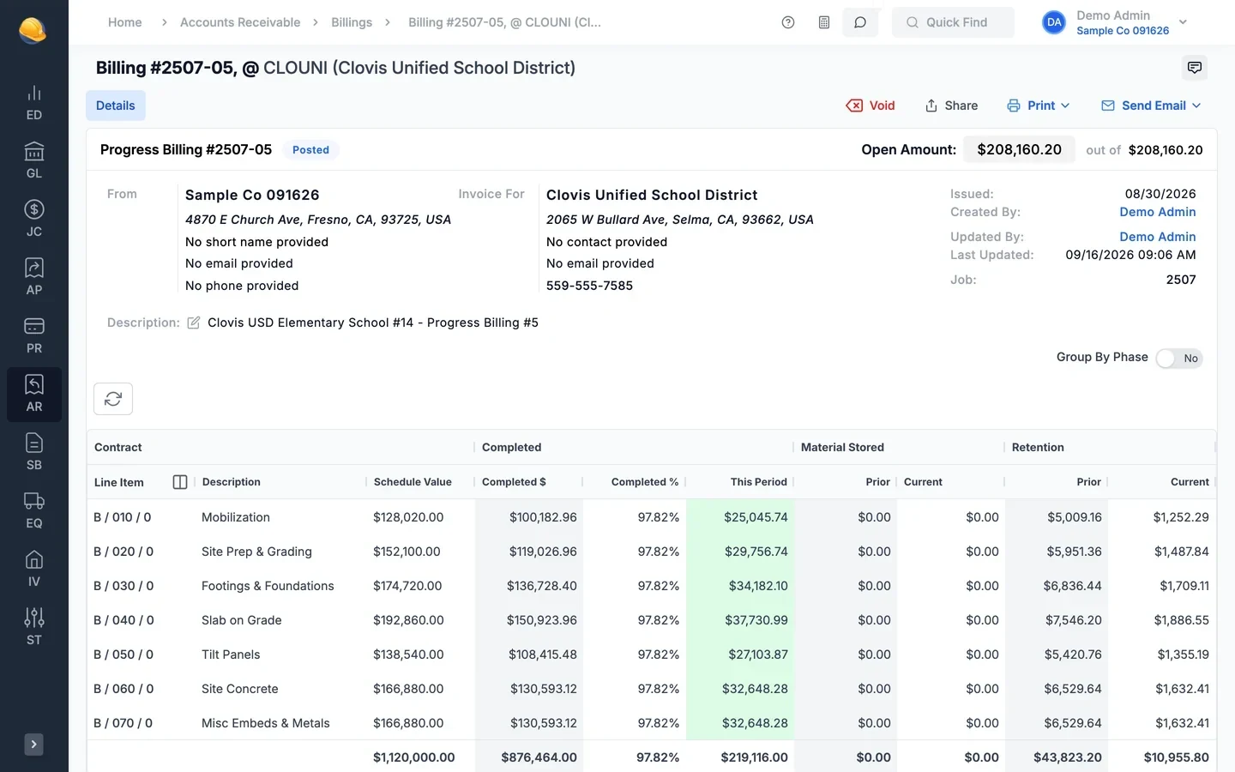Click the Posted status badge
1235x772 pixels.
tap(310, 150)
